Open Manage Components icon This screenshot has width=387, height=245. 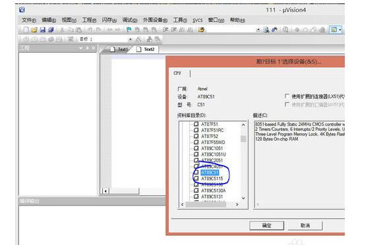(x=150, y=39)
